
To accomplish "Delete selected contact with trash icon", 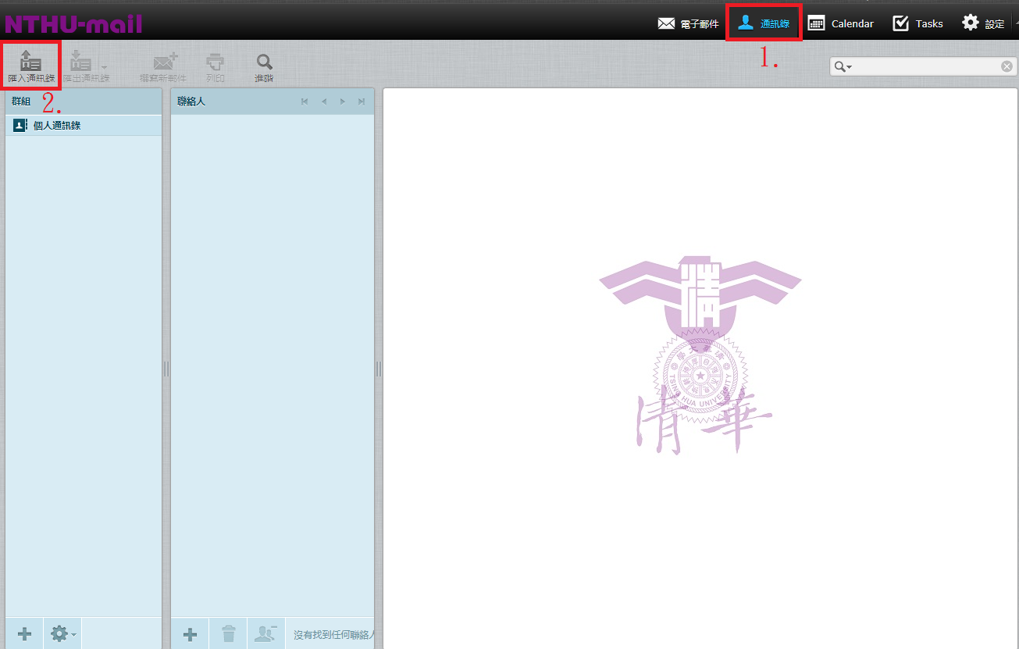I will pyautogui.click(x=228, y=634).
